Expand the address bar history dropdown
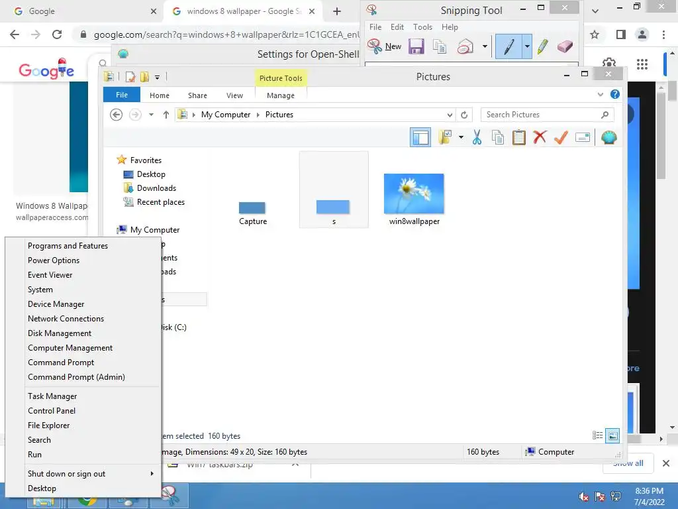Image resolution: width=678 pixels, height=509 pixels. (x=450, y=115)
